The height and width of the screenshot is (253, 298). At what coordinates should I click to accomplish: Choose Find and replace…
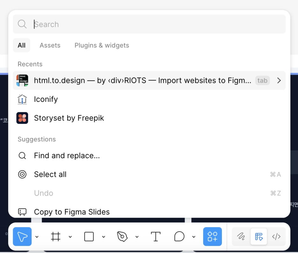149,155
